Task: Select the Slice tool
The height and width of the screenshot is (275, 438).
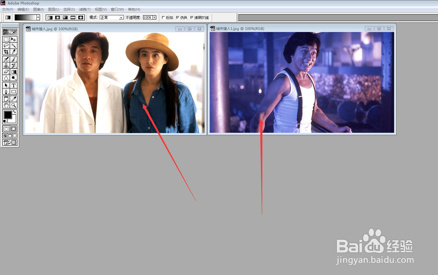Action: (14, 52)
